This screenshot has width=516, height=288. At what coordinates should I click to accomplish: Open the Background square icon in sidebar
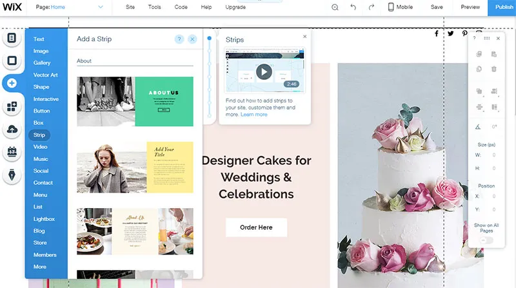pyautogui.click(x=12, y=61)
